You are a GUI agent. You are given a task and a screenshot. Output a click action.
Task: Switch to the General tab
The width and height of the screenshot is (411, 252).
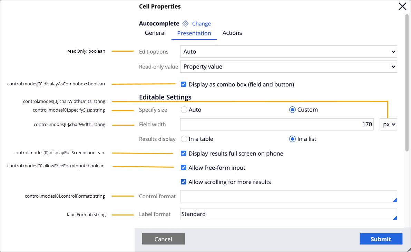[x=155, y=33]
